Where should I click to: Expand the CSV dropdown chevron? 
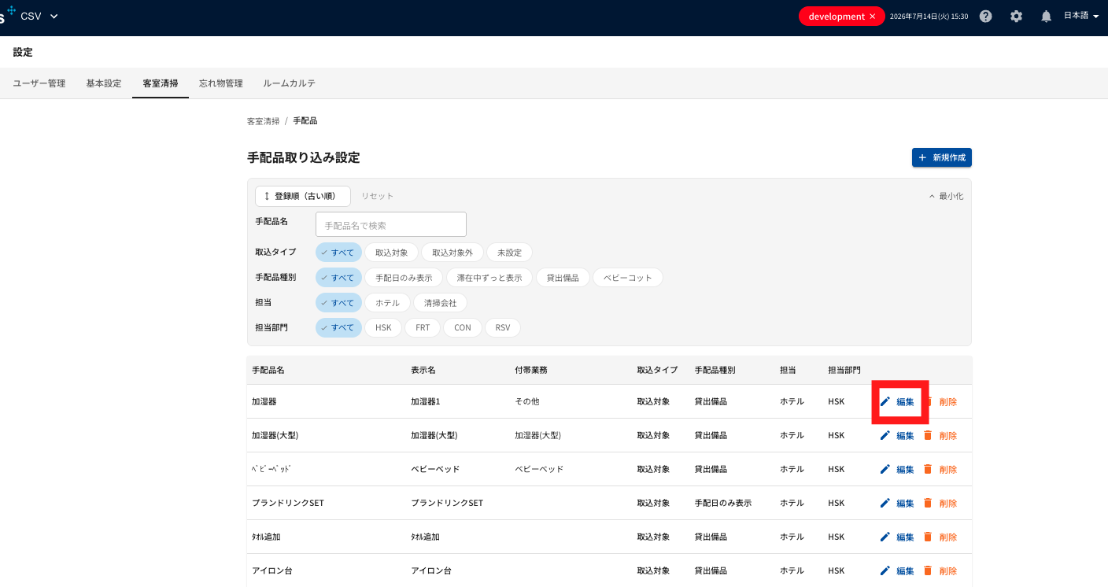pos(54,17)
